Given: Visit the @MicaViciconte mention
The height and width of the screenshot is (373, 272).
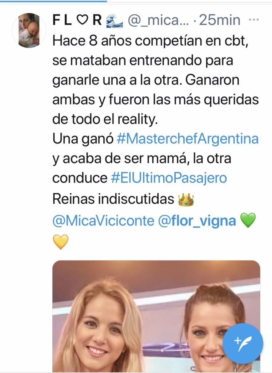Looking at the screenshot, I should pyautogui.click(x=103, y=221).
